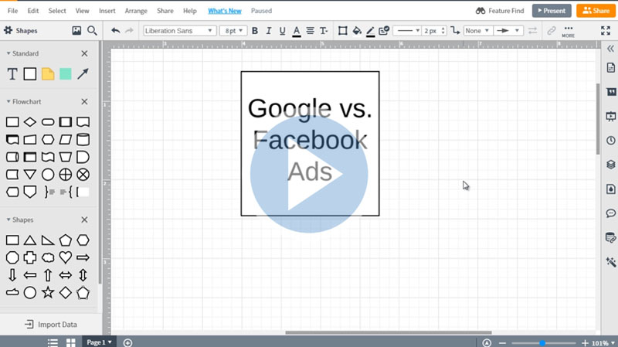Open the comments icon in right sidebar
This screenshot has width=618, height=347.
610,213
